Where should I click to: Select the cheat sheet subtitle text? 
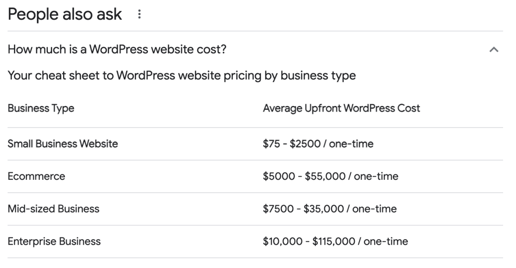click(182, 76)
